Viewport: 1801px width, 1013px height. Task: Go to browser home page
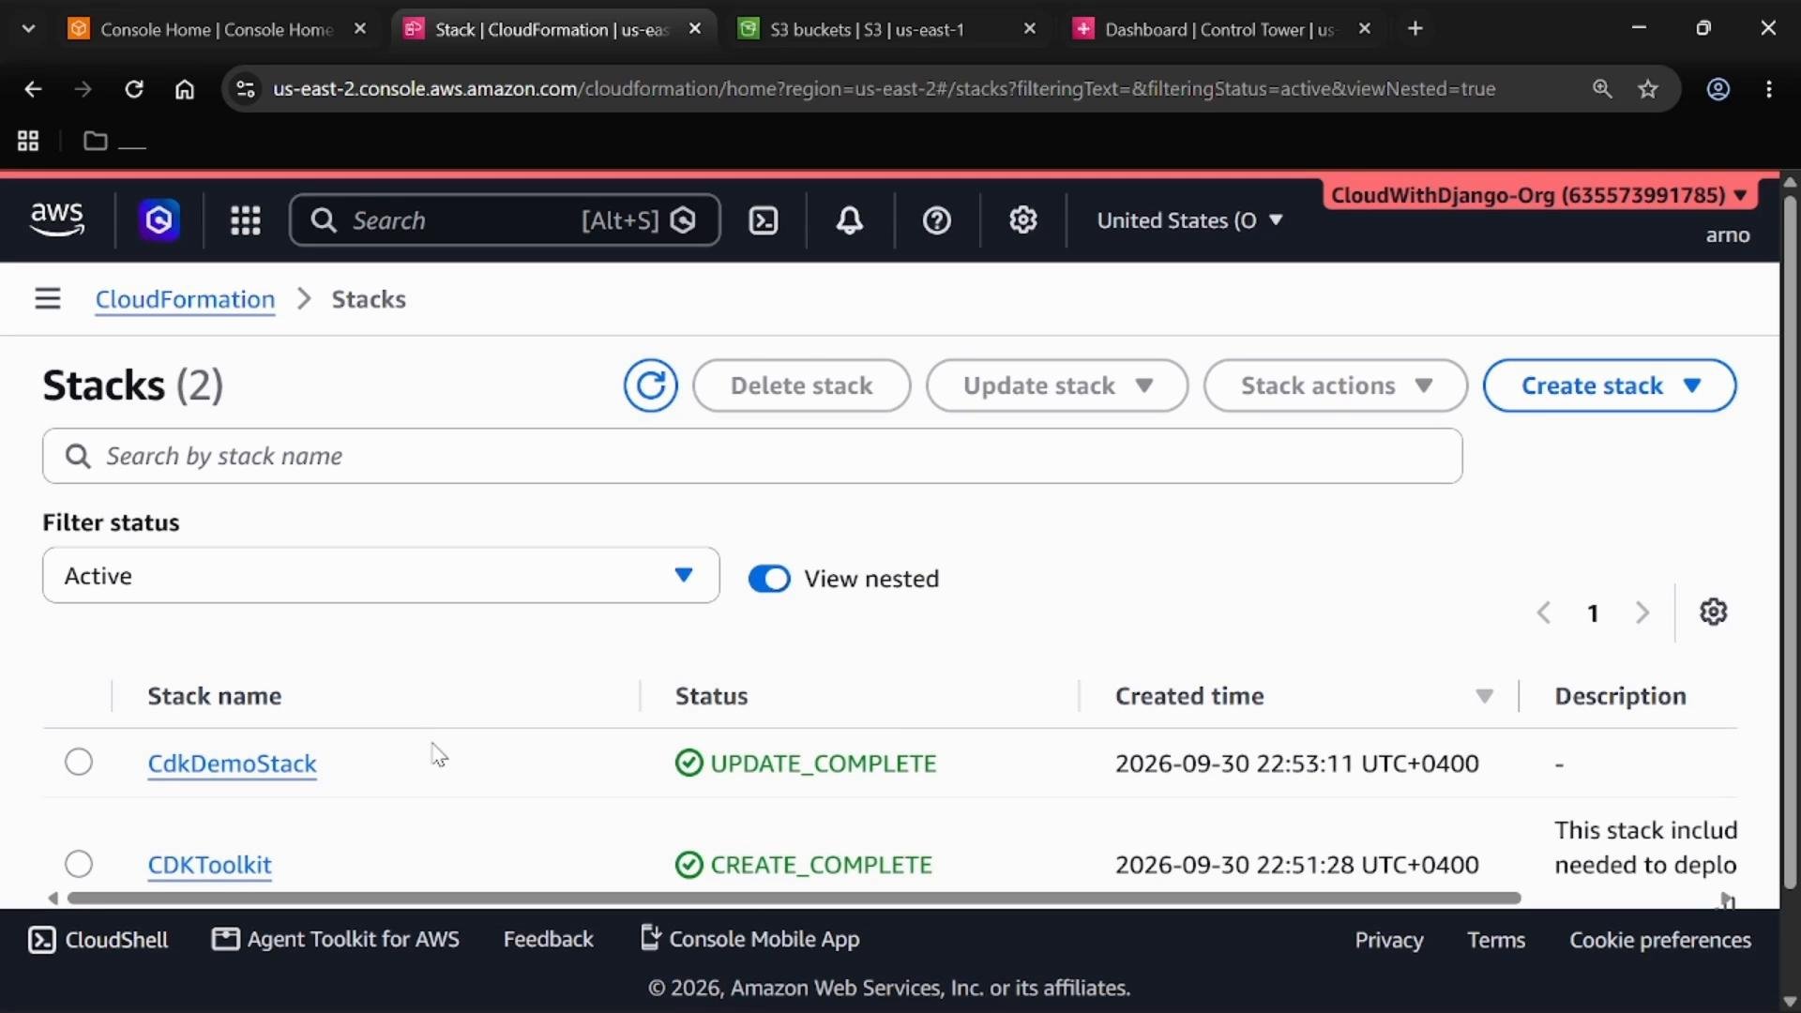pyautogui.click(x=185, y=89)
